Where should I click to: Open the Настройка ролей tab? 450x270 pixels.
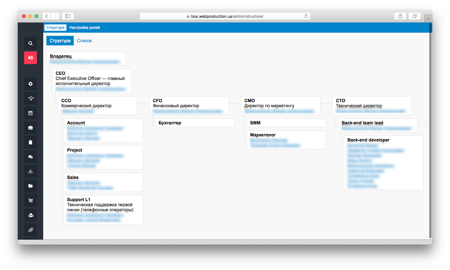[x=85, y=28]
